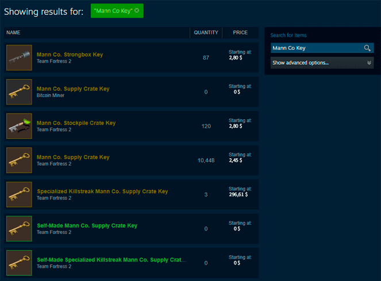Screen dimensions: 381x281
Task: Click the Specialized Killstreak Key item icon
Action: [x=19, y=194]
